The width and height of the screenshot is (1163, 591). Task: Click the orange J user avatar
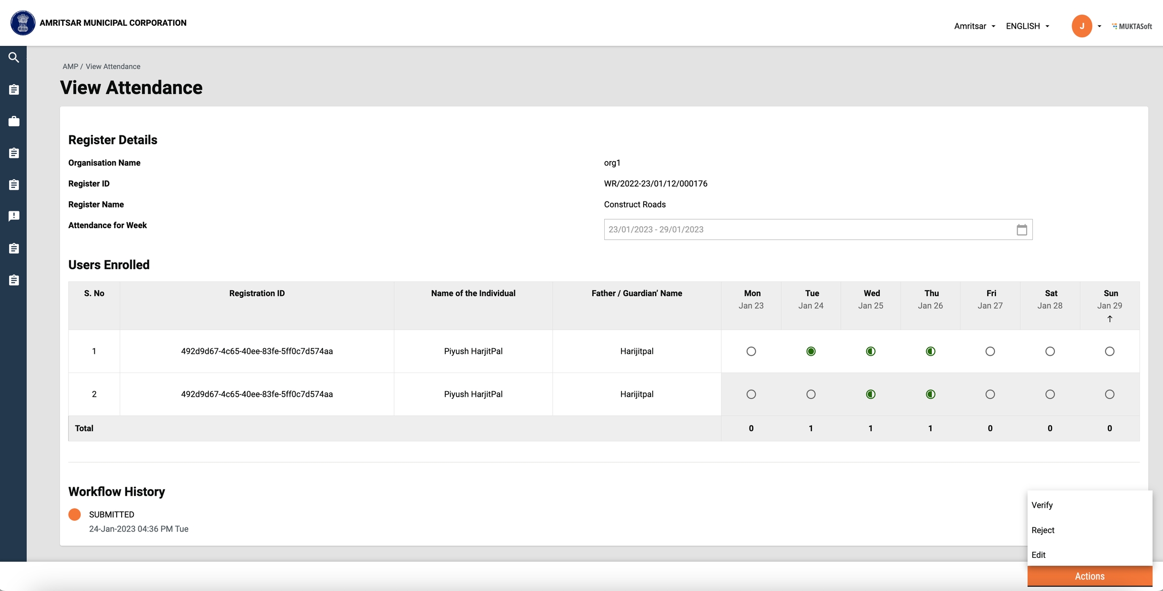[1081, 26]
